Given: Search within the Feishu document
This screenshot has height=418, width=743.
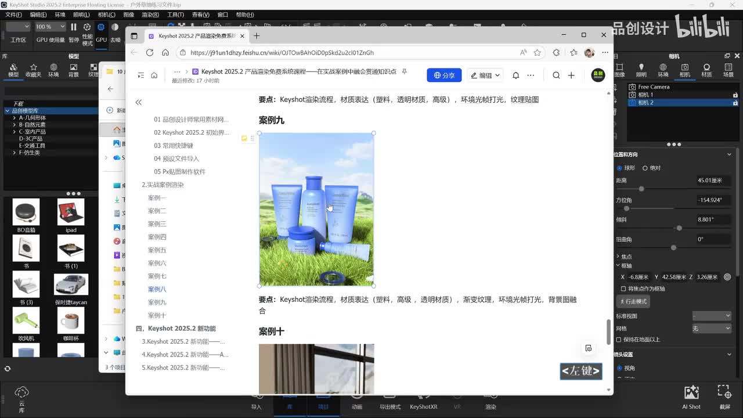Looking at the screenshot, I should click(556, 75).
